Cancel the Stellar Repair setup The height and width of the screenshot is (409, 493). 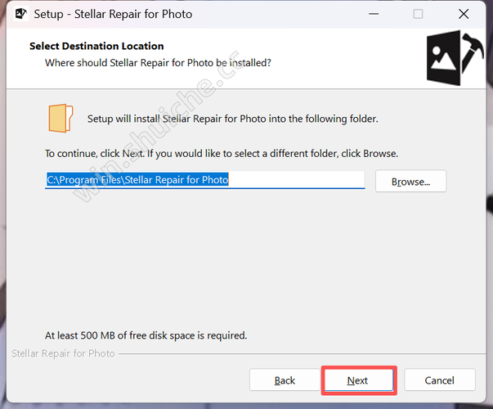439,380
